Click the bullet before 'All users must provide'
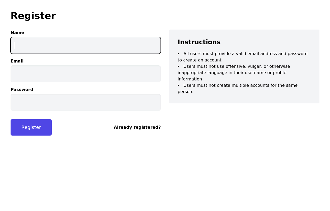The height and width of the screenshot is (211, 330). [x=178, y=54]
